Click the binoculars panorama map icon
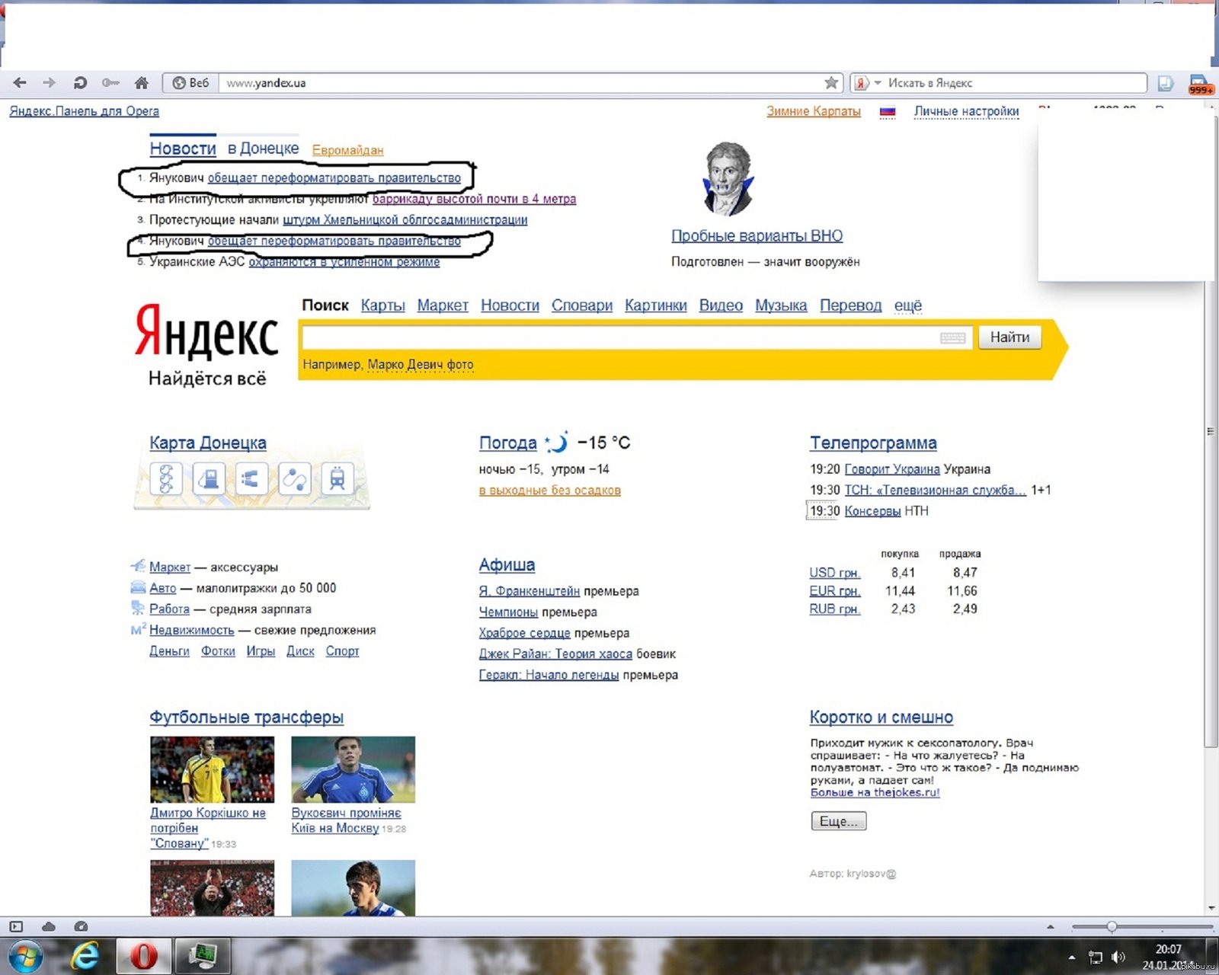This screenshot has height=975, width=1219. (x=251, y=479)
